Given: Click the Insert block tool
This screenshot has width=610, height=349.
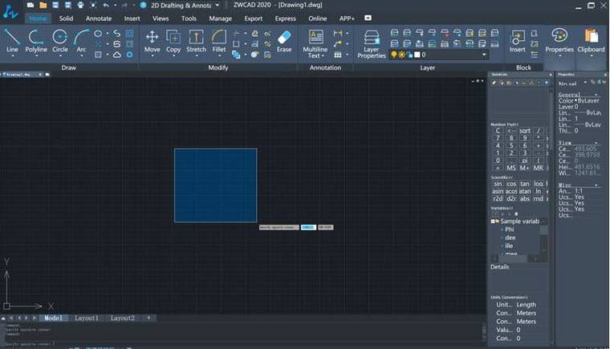Looking at the screenshot, I should pos(517,41).
